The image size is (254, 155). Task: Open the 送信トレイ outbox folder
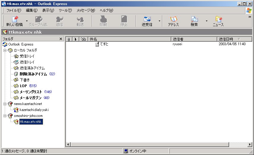click(x=27, y=62)
